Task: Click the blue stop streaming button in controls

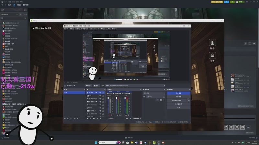Action: (x=178, y=93)
